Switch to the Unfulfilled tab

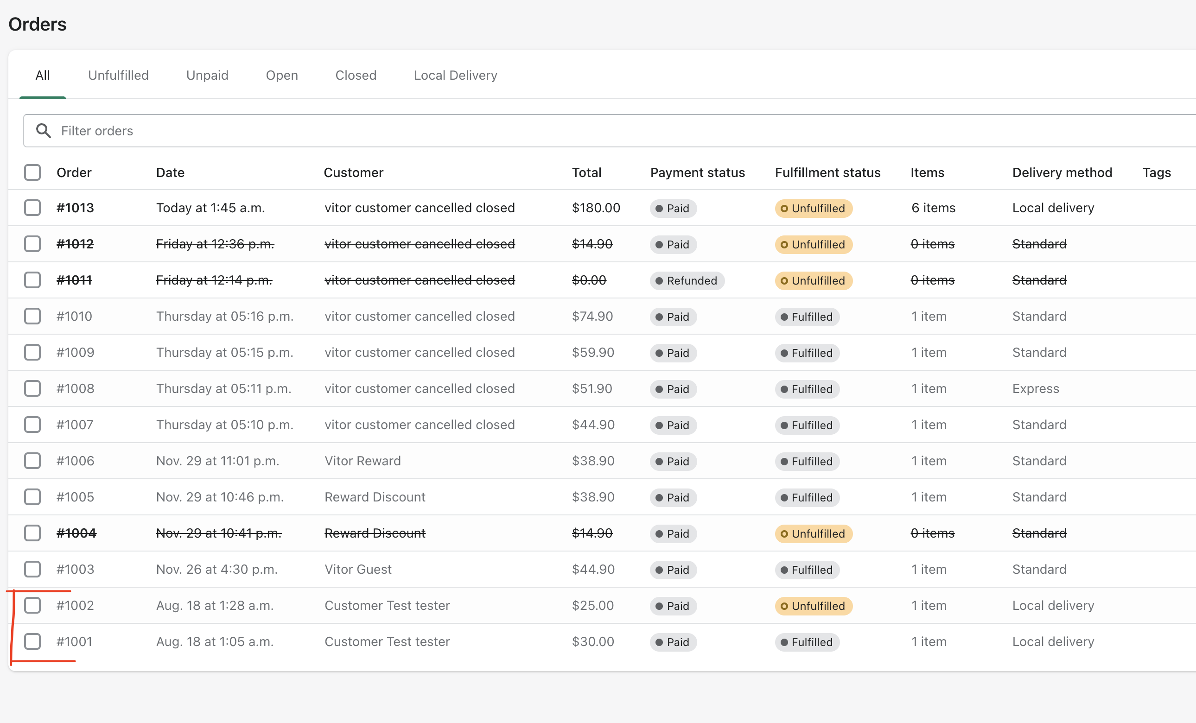(x=118, y=75)
